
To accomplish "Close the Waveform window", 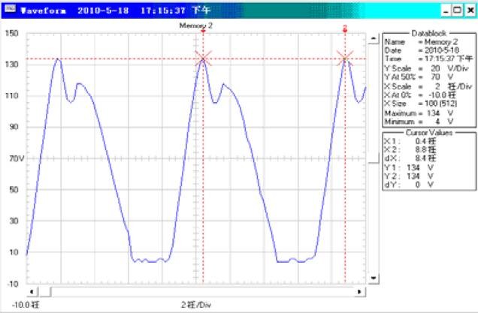I will tap(468, 12).
